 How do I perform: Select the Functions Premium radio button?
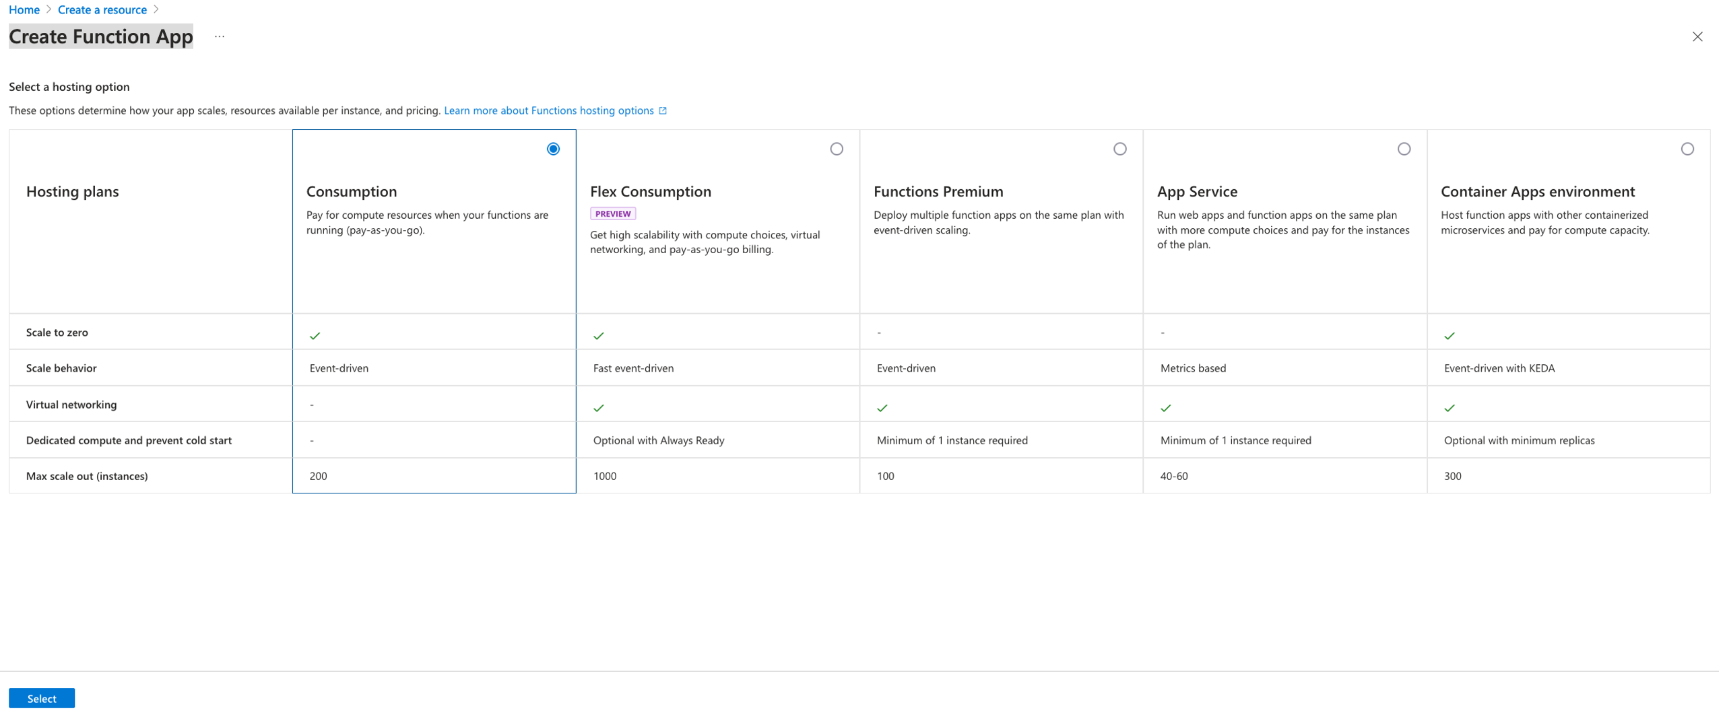pyautogui.click(x=1119, y=149)
